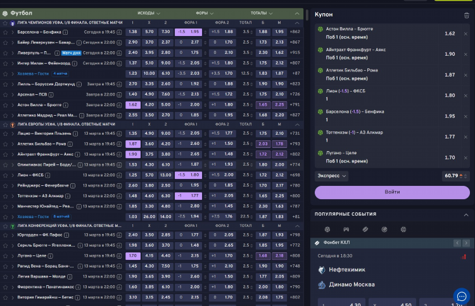
Task: Pick home win odds 1.40 for Арсенал – ПСВ
Action: (133, 94)
